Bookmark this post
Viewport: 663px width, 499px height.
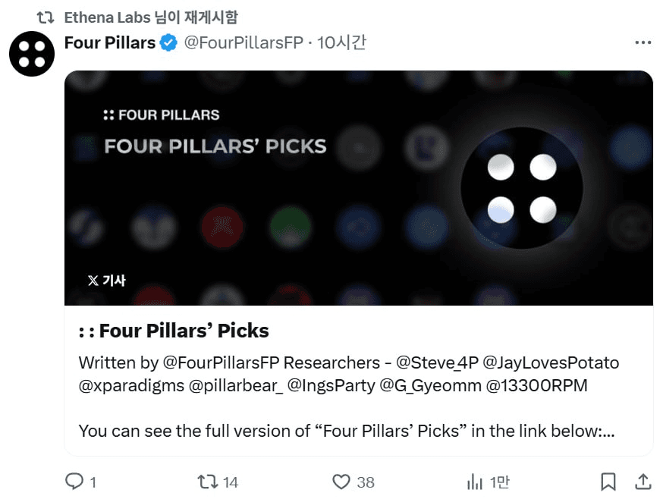608,482
